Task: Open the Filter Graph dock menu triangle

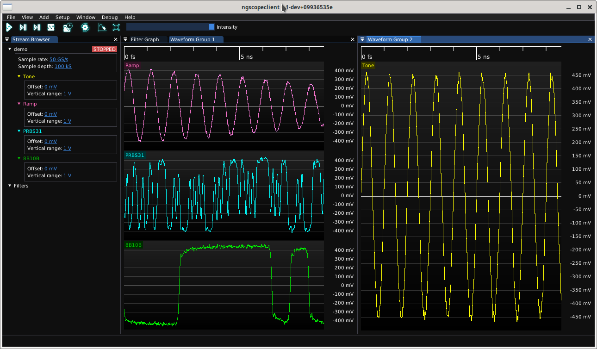Action: (x=125, y=39)
